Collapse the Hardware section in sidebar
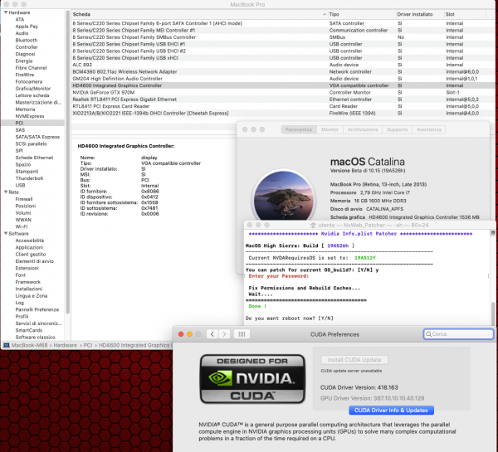This screenshot has height=452, width=498. coord(6,12)
